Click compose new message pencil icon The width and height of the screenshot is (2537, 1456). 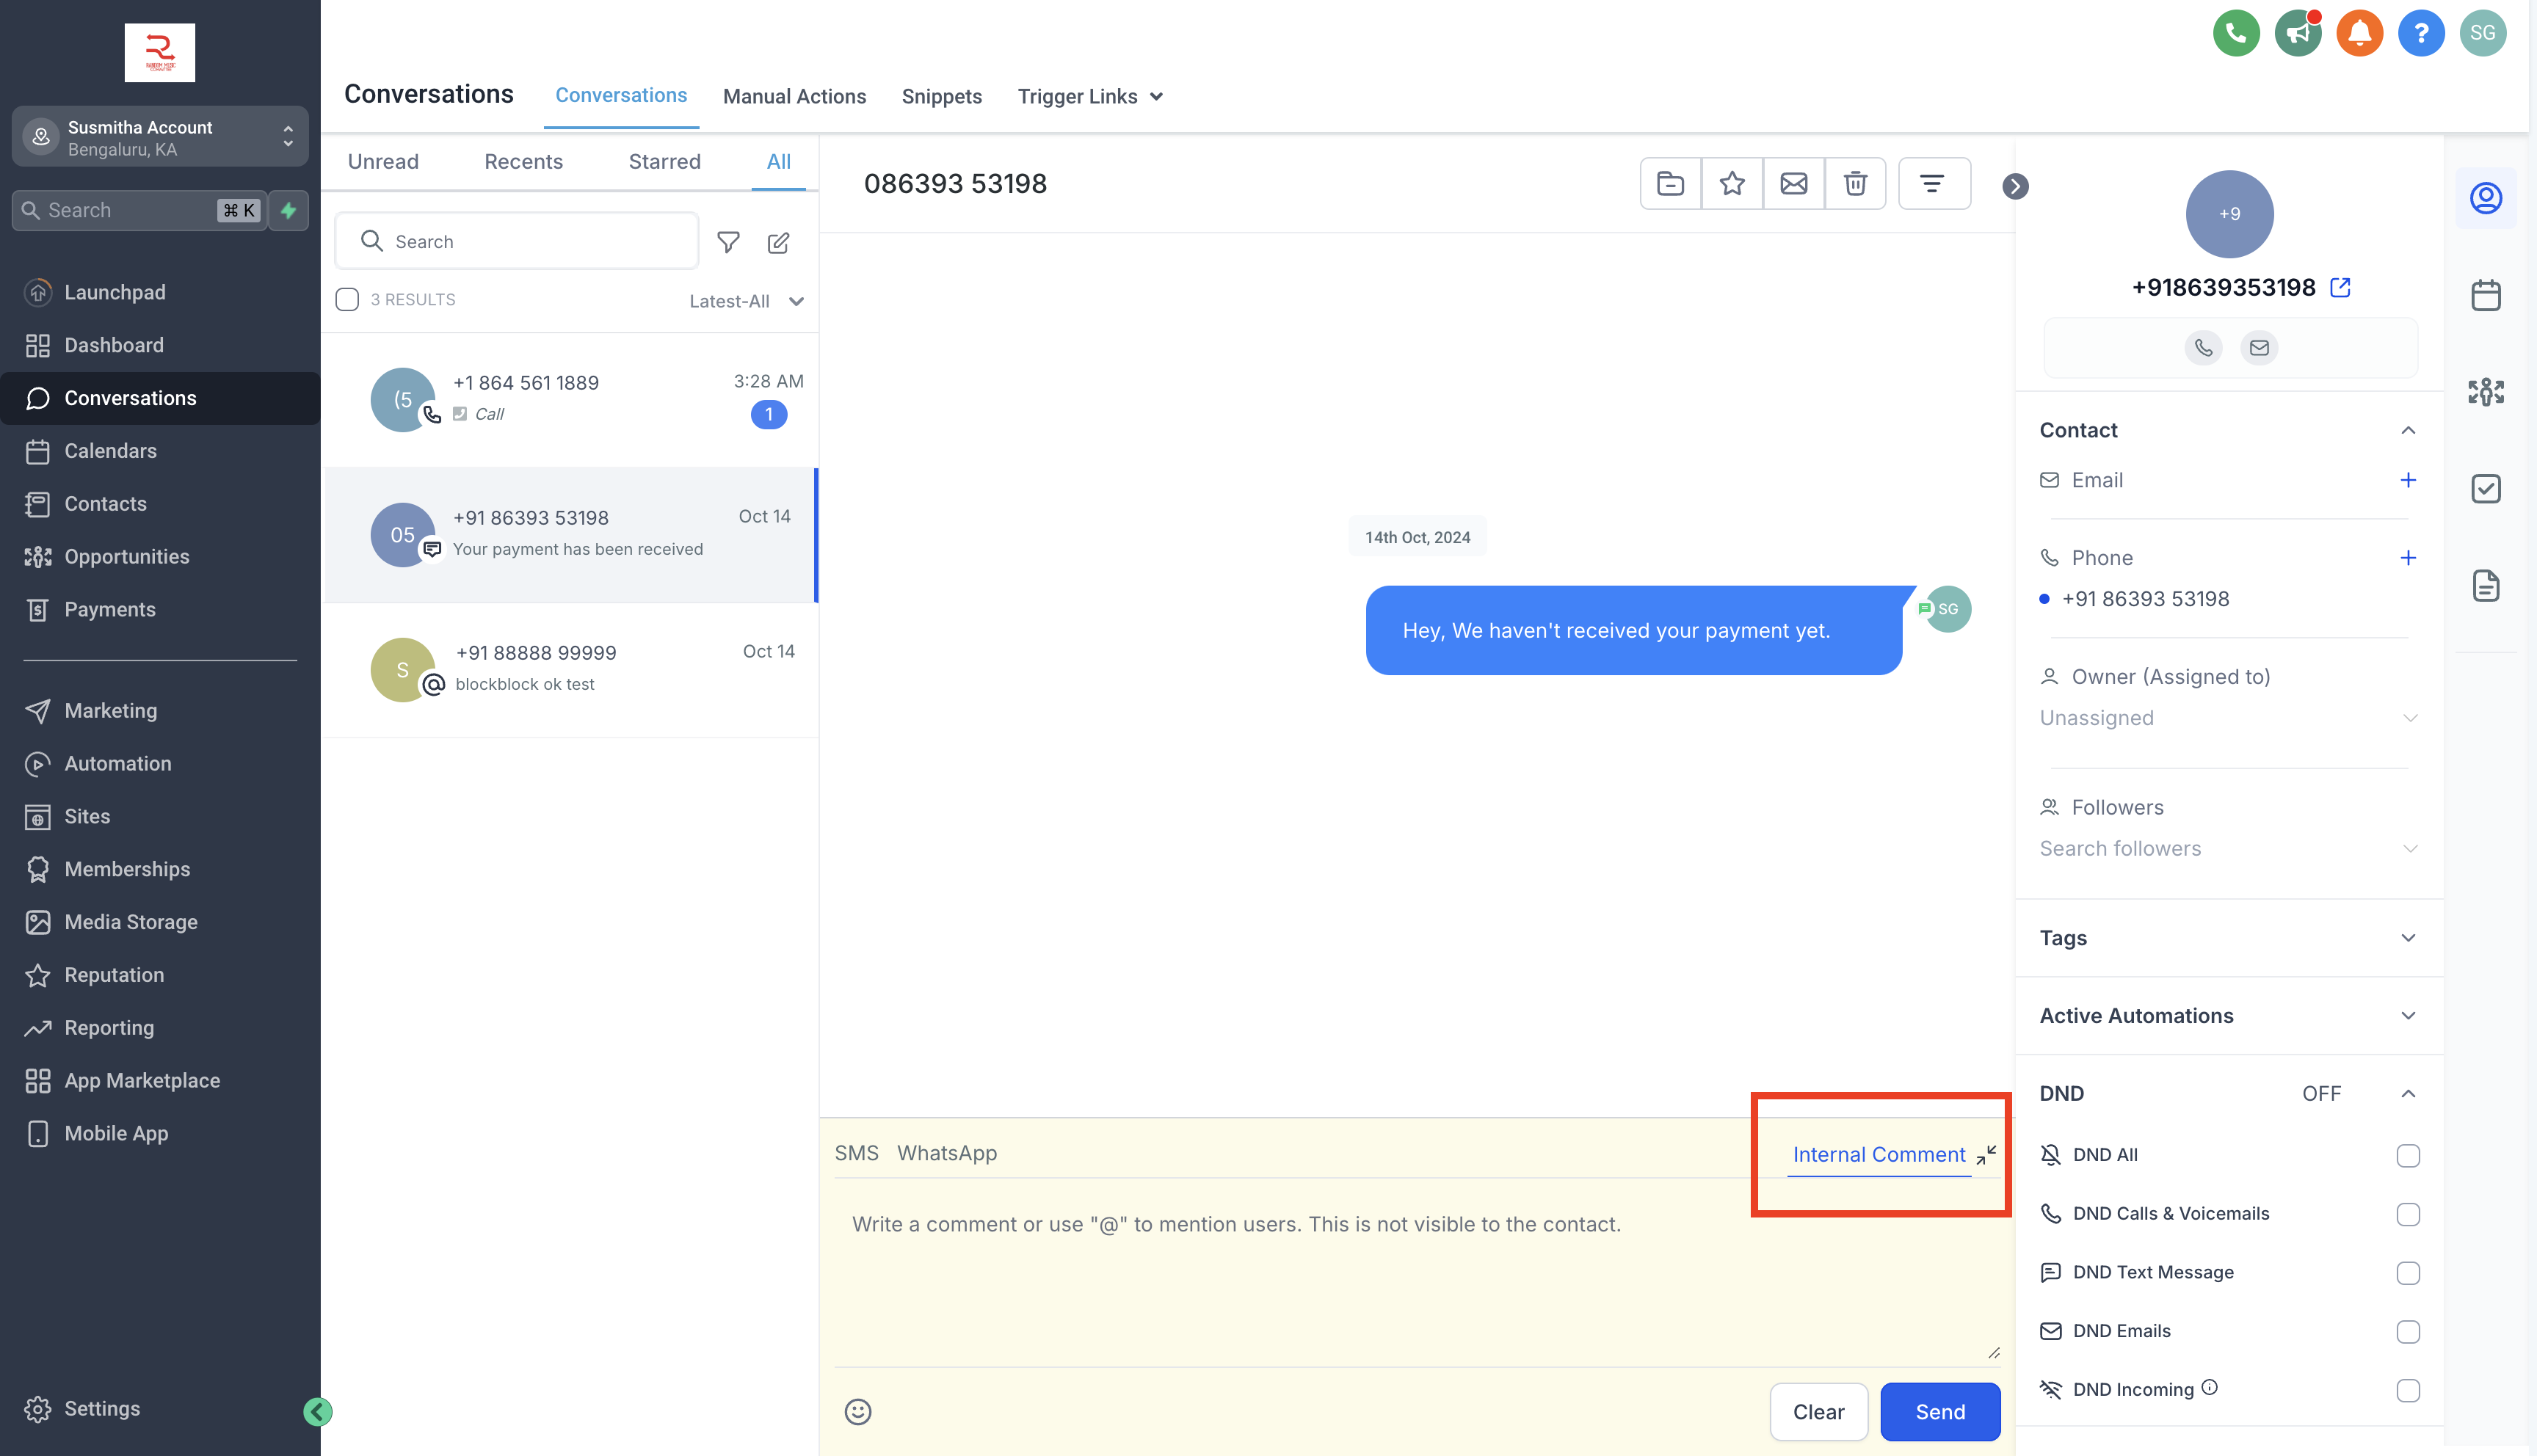[x=779, y=242]
